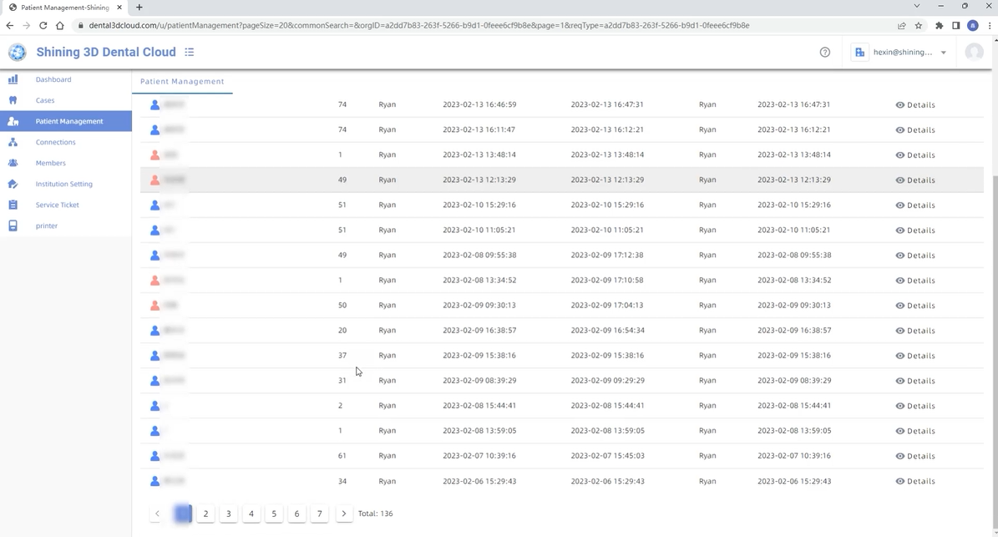
Task: Open Details for patient created 2023-02-06 15:29:43
Action: [915, 481]
